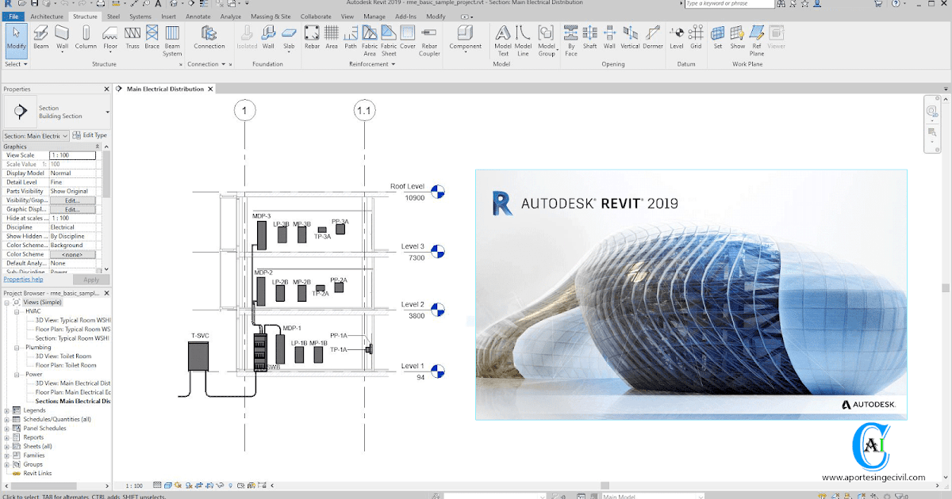Open the Wall tool dropdown
The image size is (952, 499).
pos(62,53)
